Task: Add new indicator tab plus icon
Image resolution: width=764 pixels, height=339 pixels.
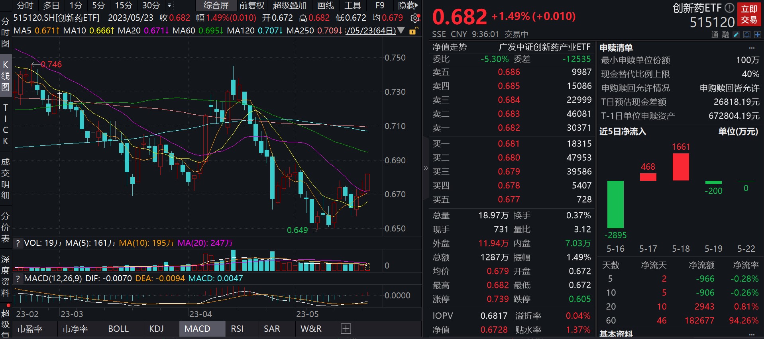Action: click(x=346, y=329)
